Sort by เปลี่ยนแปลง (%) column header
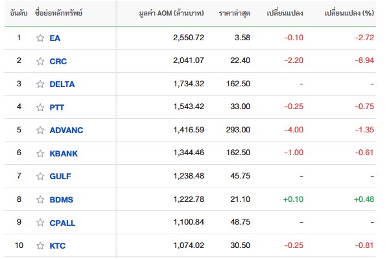 point(349,13)
